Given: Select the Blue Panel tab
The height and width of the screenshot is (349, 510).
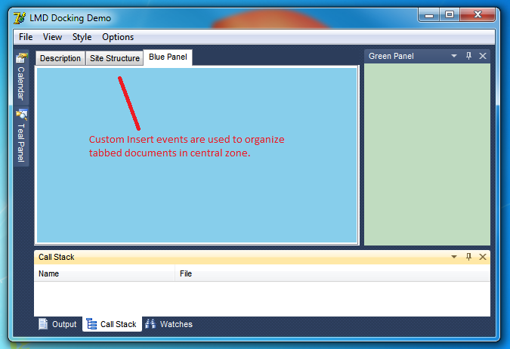Looking at the screenshot, I should (168, 57).
